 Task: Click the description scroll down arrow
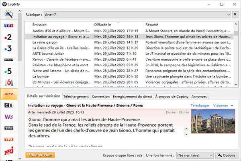point(186,134)
